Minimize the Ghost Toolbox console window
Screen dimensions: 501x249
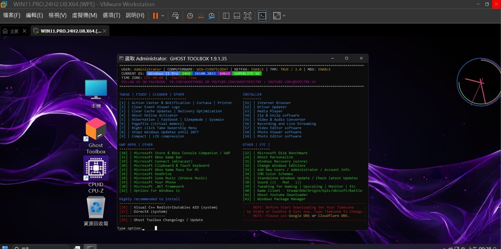(332, 58)
